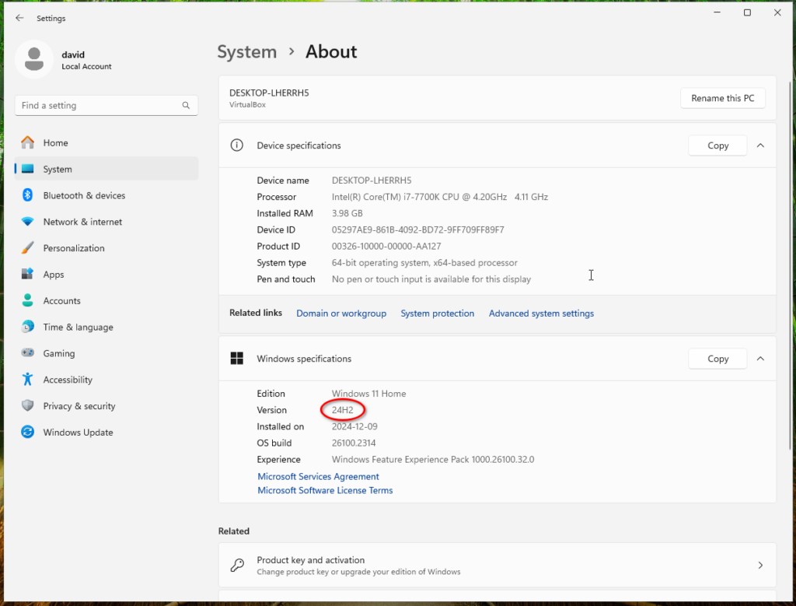Click the Product key and activation row
Image resolution: width=796 pixels, height=606 pixels.
click(x=497, y=565)
